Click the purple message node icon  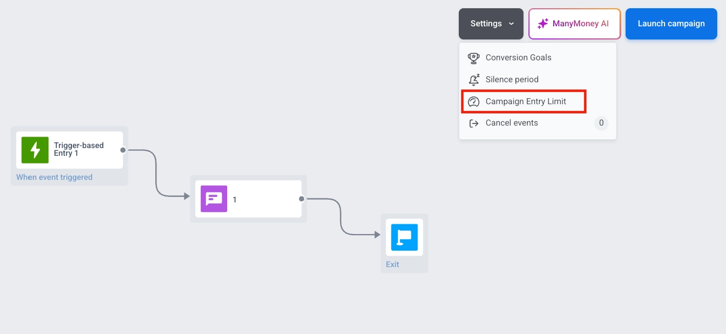pyautogui.click(x=214, y=199)
